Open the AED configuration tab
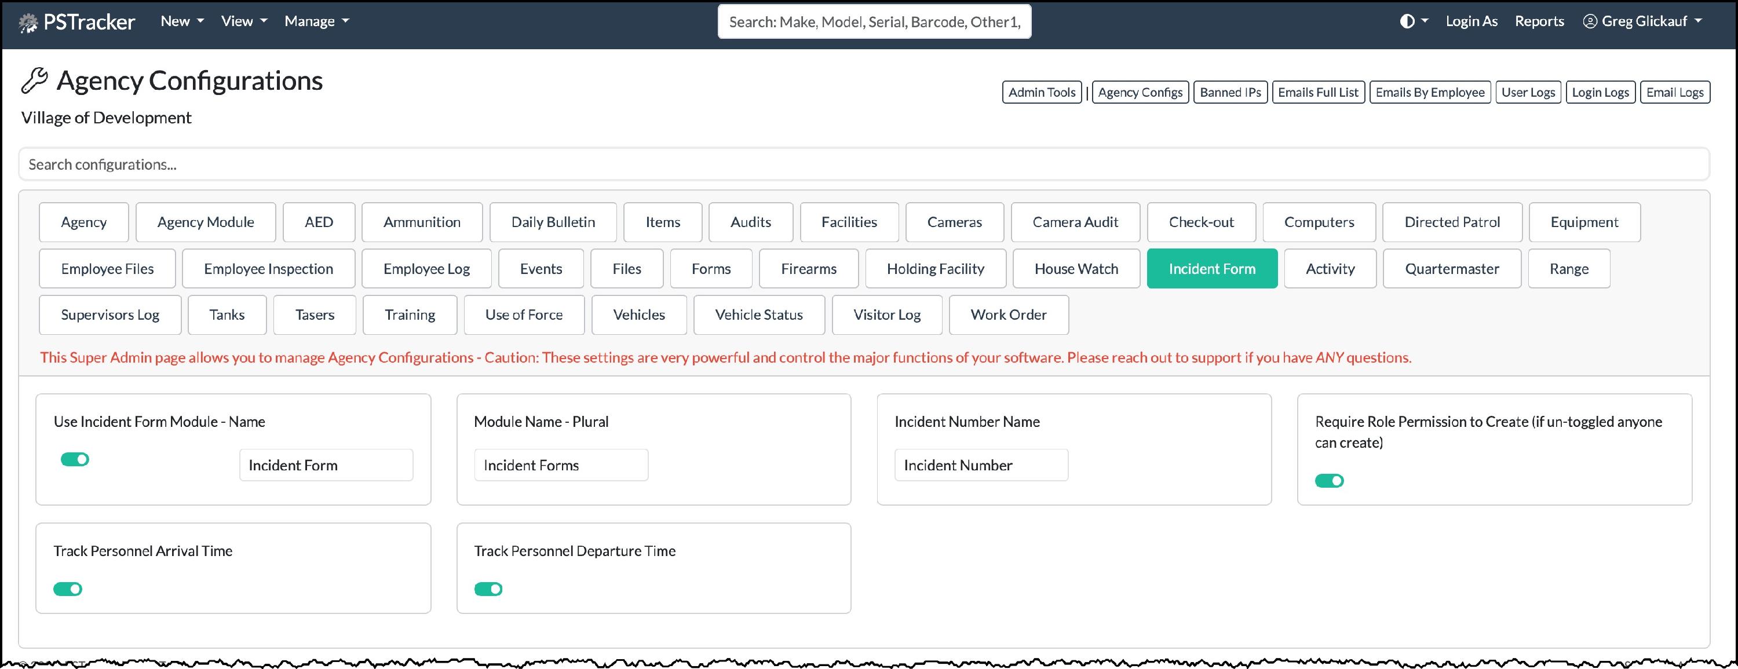This screenshot has height=669, width=1738. click(319, 222)
